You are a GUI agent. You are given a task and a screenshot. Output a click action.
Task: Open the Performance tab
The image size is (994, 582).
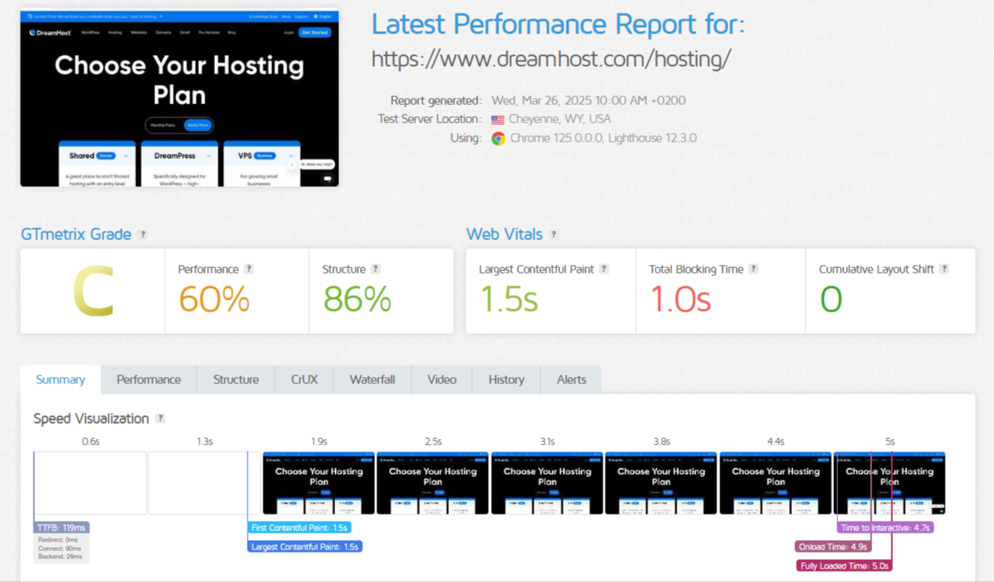click(149, 379)
